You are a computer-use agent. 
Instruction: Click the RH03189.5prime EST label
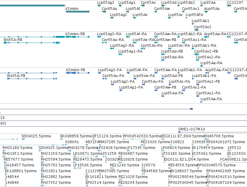pyautogui.click(x=17, y=148)
